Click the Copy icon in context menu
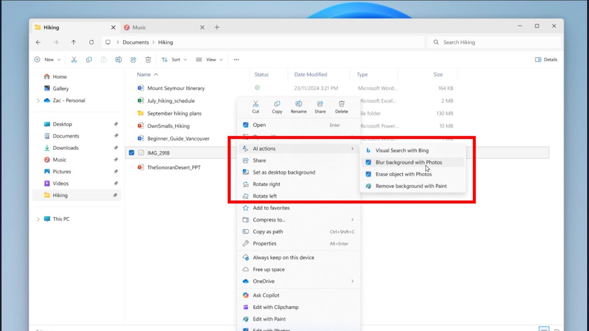 pyautogui.click(x=277, y=104)
